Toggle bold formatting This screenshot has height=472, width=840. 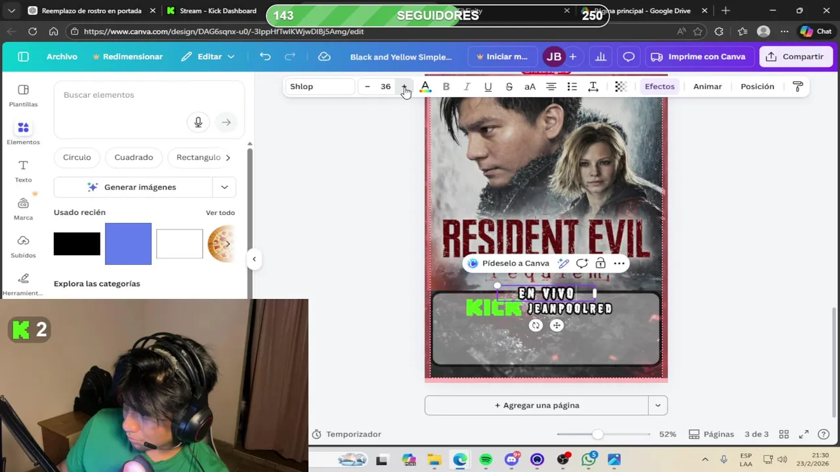pos(446,87)
